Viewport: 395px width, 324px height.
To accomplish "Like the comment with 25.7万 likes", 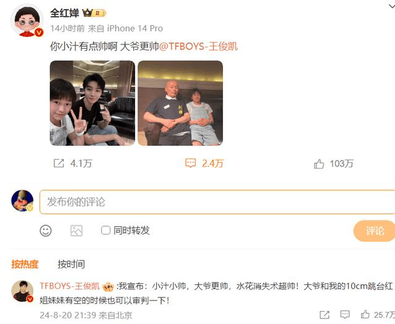I will point(365,314).
